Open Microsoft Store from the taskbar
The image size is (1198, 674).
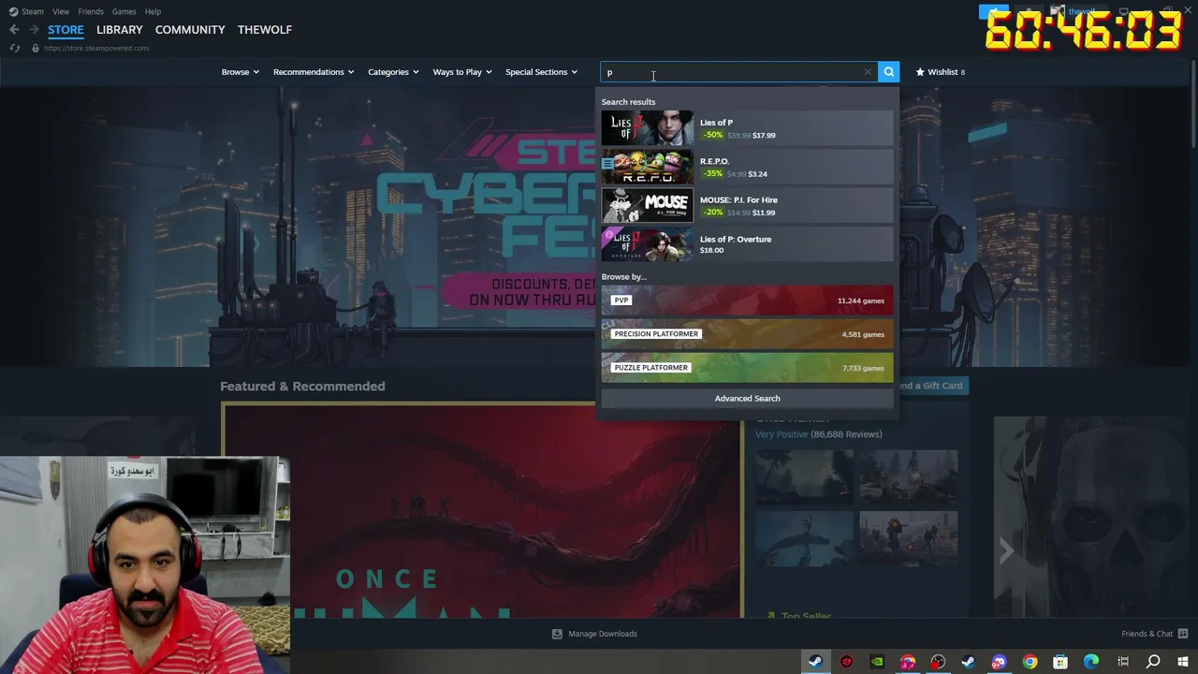point(1060,662)
